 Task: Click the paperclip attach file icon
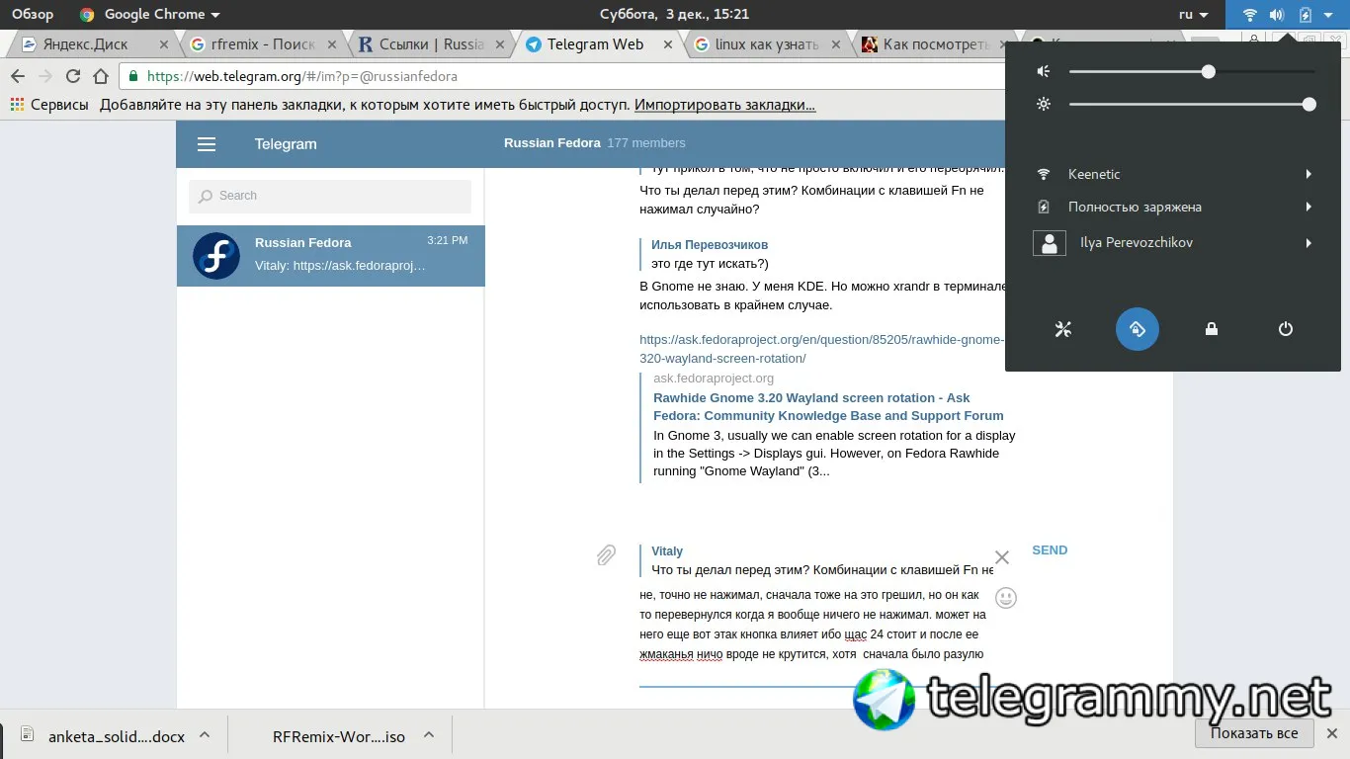click(606, 555)
